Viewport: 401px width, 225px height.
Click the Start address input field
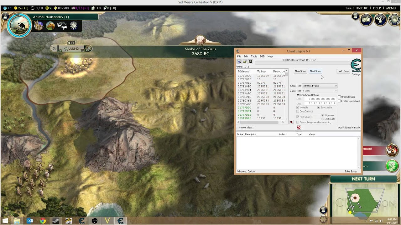coord(320,99)
